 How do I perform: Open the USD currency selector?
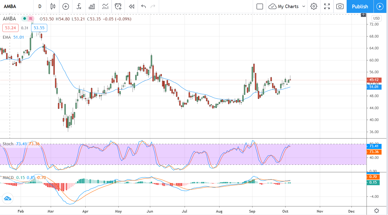[376, 18]
